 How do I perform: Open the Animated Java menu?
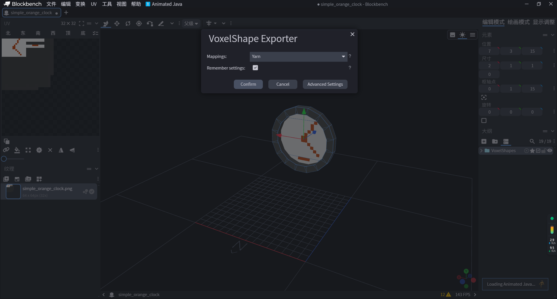click(164, 4)
